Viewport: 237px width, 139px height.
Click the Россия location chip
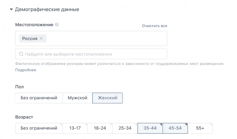30,38
